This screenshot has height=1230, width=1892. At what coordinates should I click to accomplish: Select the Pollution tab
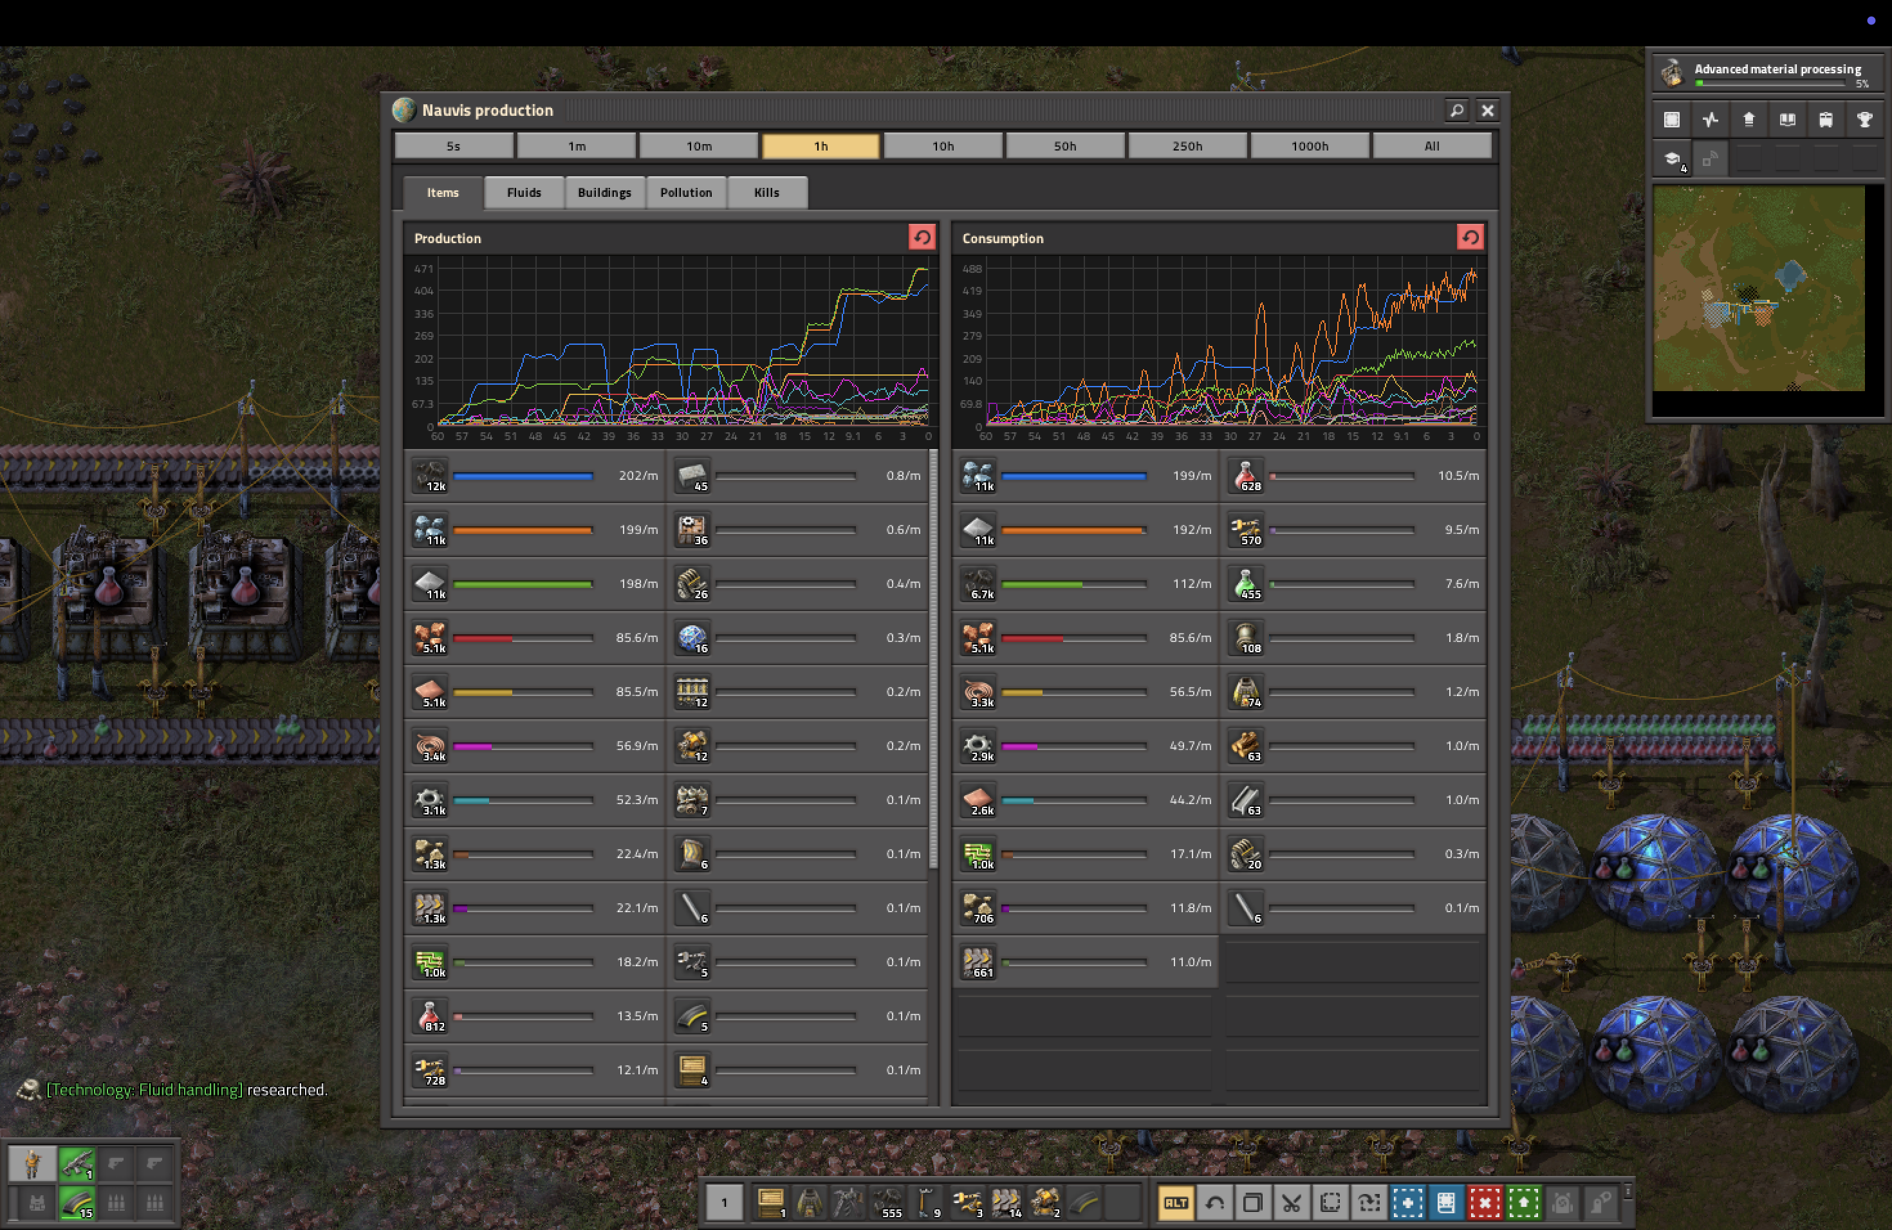(686, 192)
